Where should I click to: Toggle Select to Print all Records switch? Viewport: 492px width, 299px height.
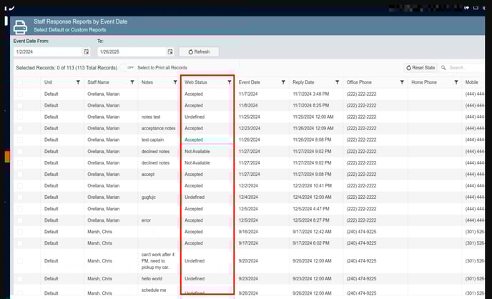[x=129, y=68]
